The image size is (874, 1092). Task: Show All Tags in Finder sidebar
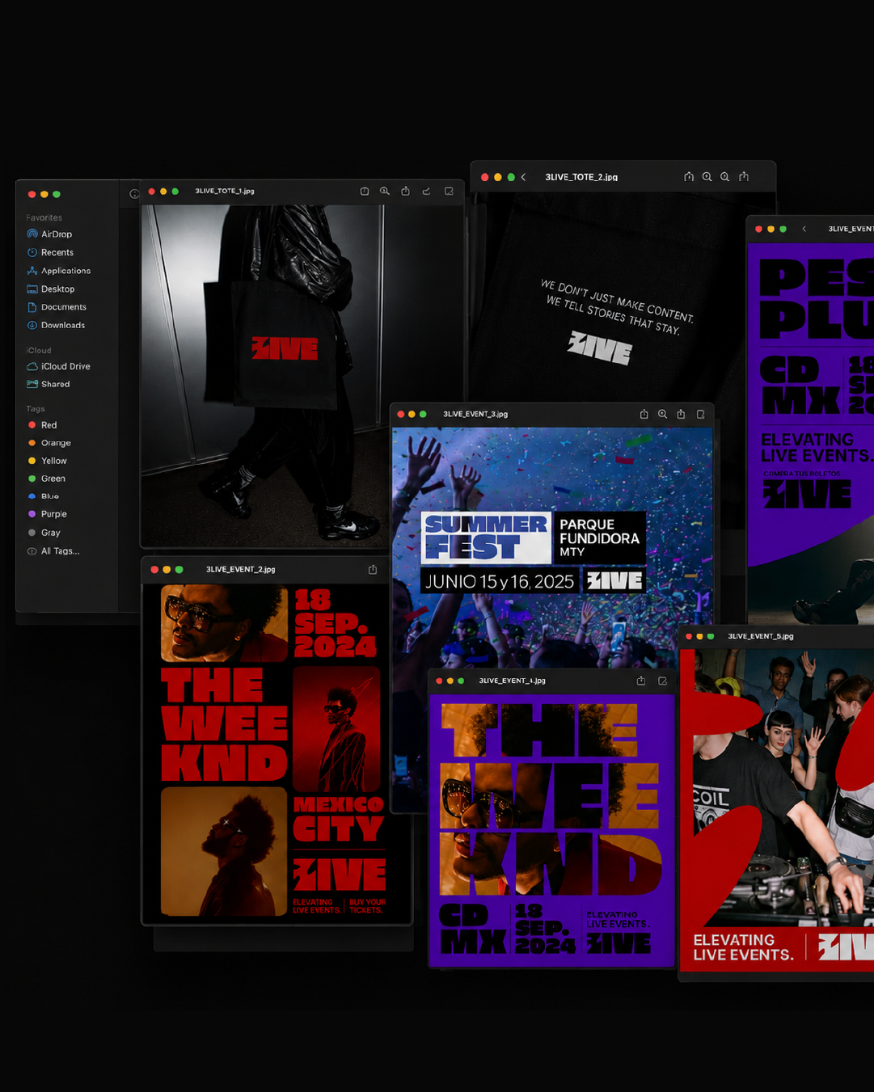point(53,551)
